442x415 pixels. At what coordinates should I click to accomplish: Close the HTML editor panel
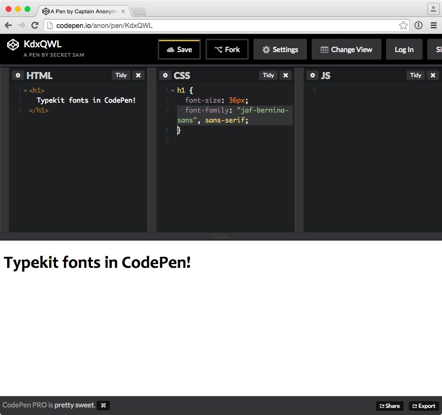point(138,75)
